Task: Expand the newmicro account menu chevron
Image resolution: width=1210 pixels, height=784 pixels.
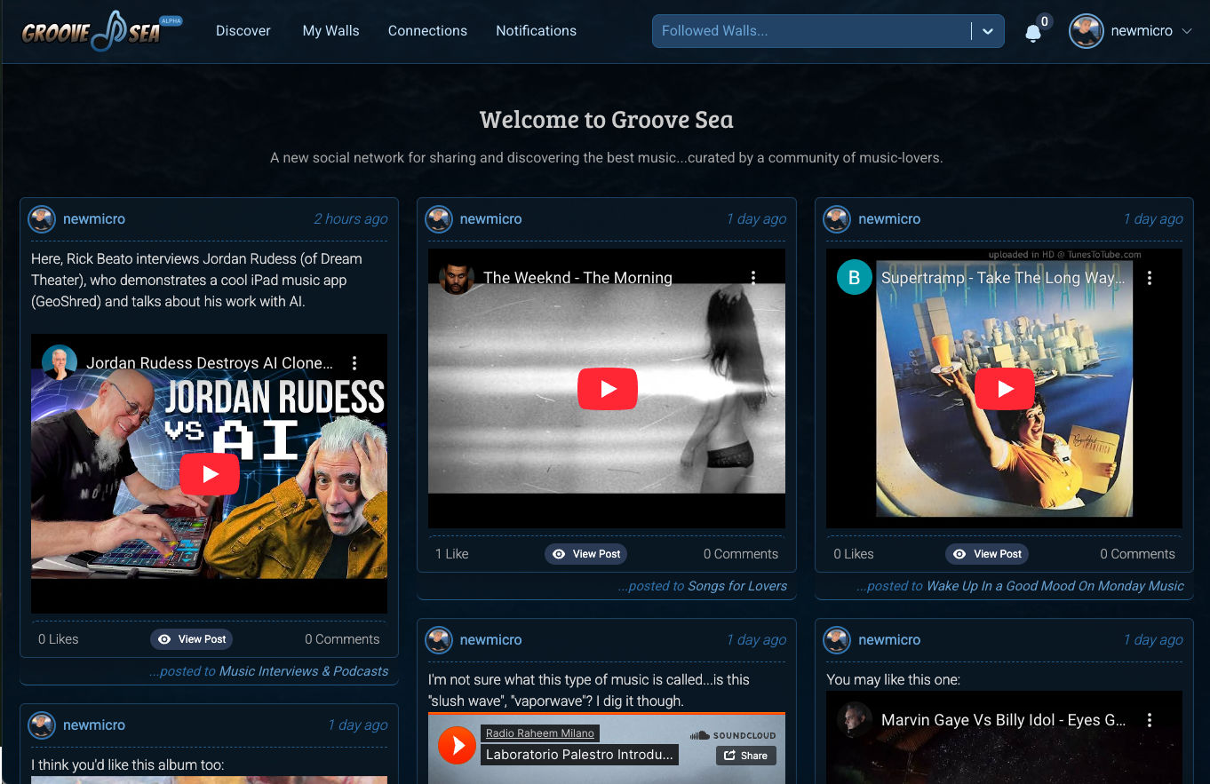Action: [1186, 31]
